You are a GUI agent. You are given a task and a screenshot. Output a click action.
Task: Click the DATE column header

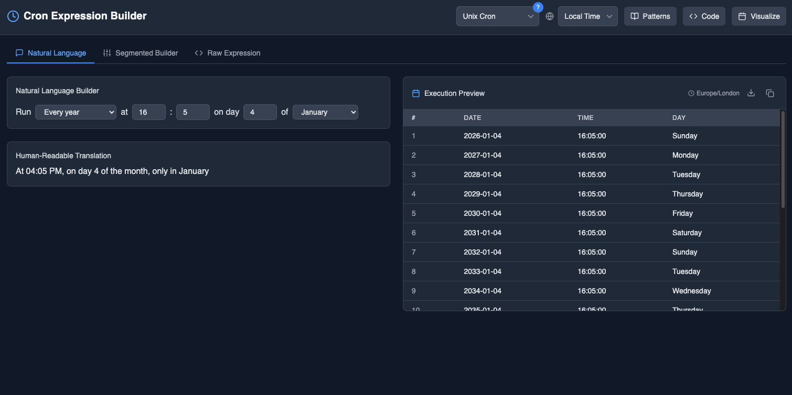point(473,118)
